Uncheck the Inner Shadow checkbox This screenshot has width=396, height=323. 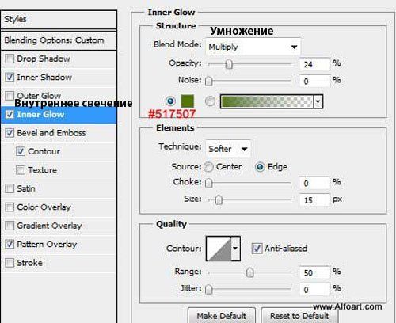click(x=10, y=77)
